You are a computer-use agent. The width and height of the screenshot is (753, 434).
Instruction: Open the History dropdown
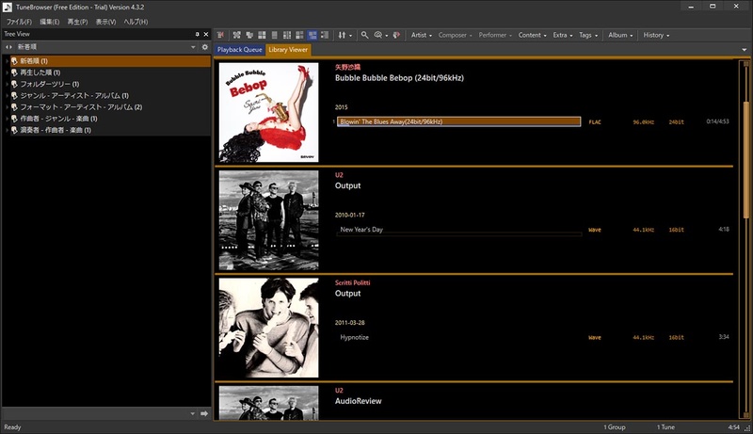tap(656, 35)
